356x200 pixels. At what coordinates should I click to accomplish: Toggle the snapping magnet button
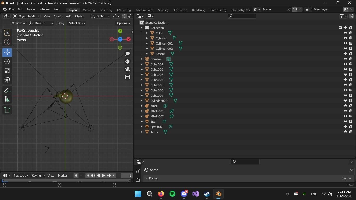[124, 16]
